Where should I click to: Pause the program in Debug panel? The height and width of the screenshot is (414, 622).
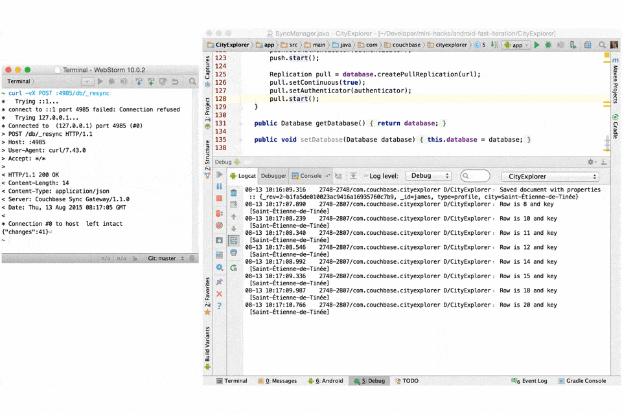220,186
